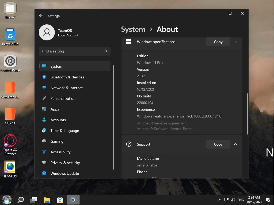Open Microsoft Services Agreement link

(x=162, y=123)
